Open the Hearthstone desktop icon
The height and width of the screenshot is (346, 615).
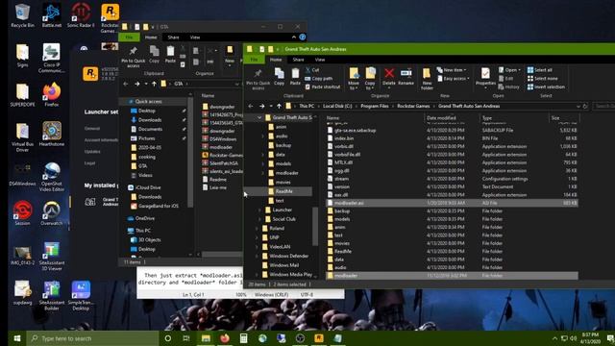[x=52, y=134]
